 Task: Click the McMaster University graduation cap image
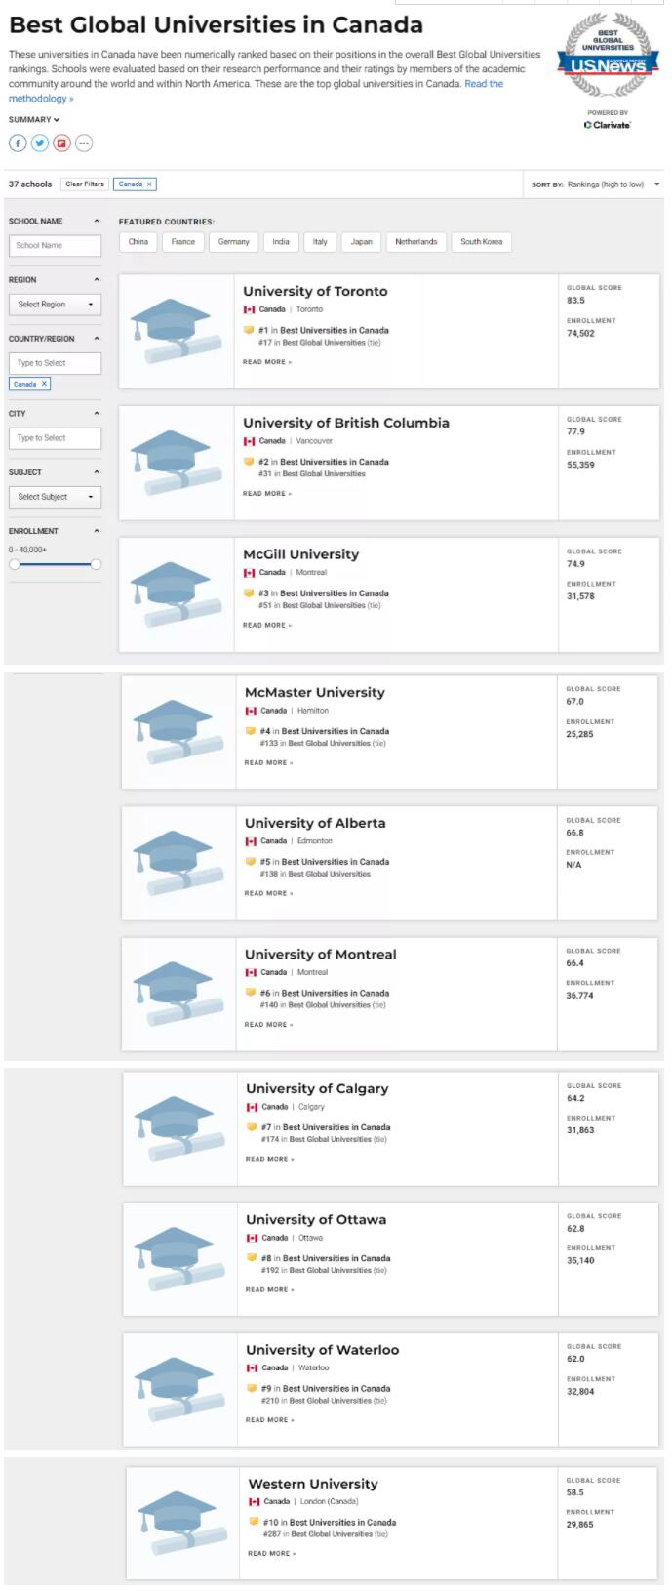(x=178, y=732)
